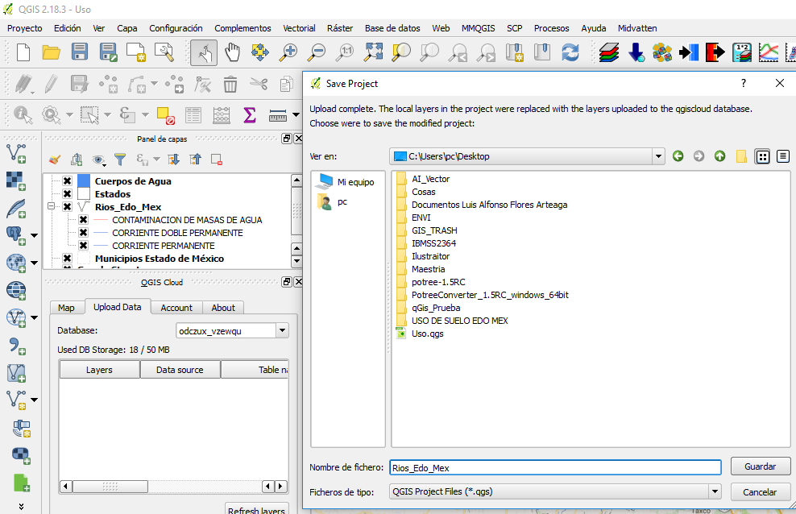796x514 pixels.
Task: Open the Ficheros de tipo dropdown
Action: (715, 491)
